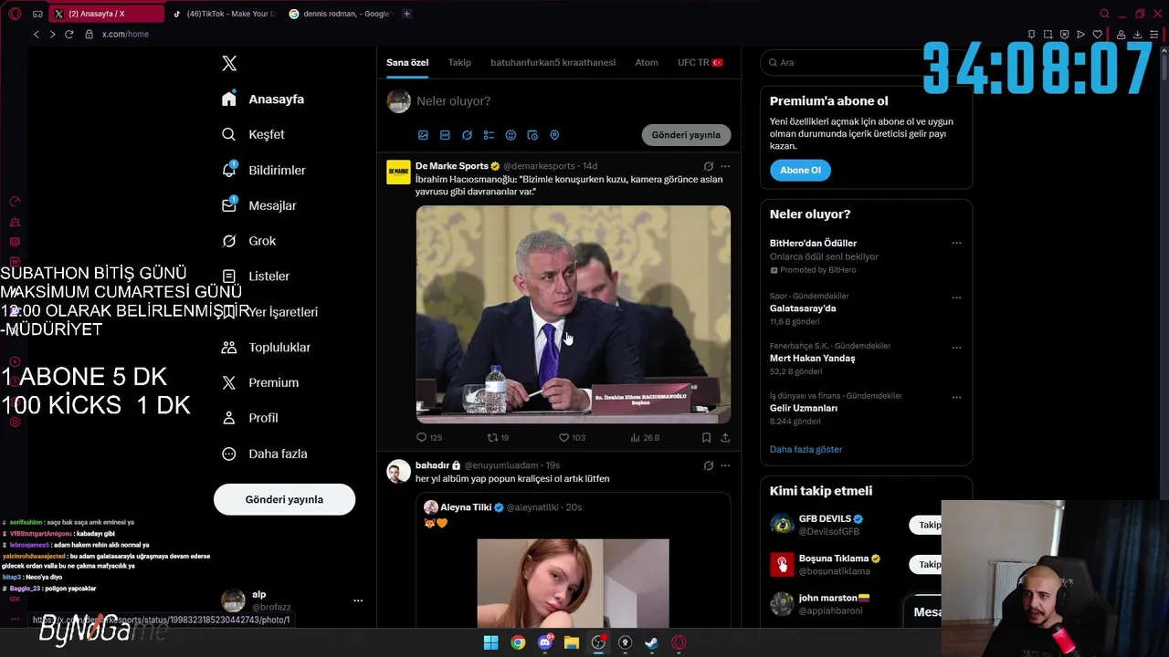Bookmark De Marke Sports post
Image resolution: width=1169 pixels, height=657 pixels.
[706, 438]
